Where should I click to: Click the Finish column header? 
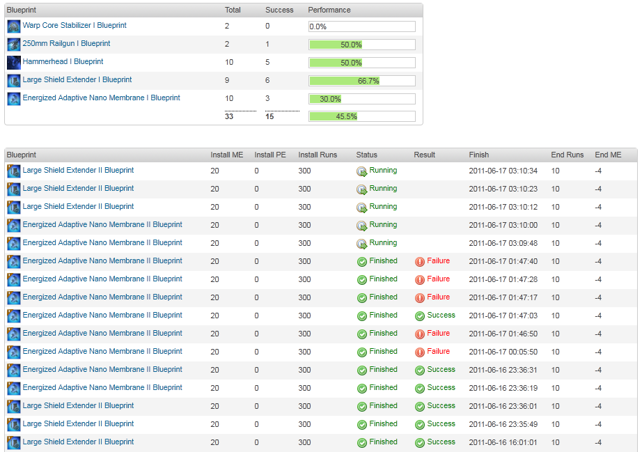[478, 155]
